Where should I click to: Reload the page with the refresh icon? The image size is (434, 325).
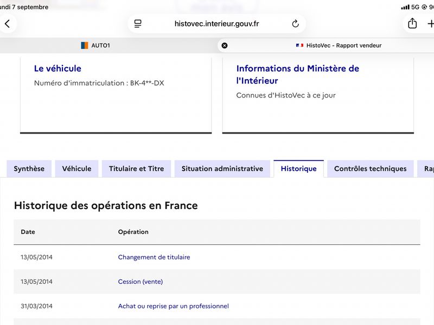point(295,24)
